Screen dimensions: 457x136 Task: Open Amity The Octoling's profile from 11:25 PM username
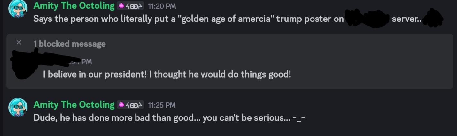pos(74,105)
